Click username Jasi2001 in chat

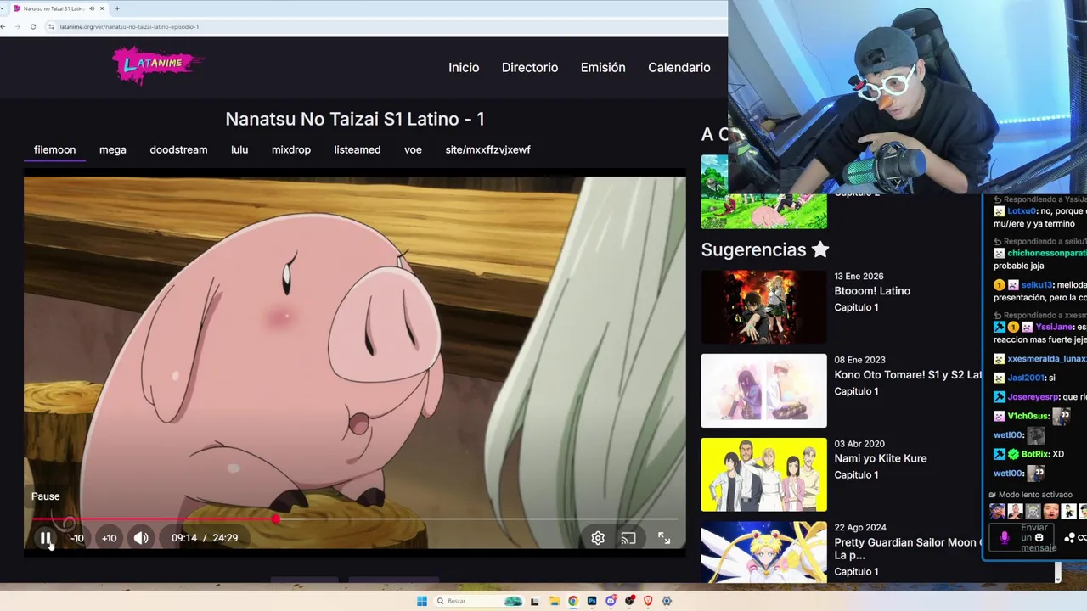[1026, 378]
